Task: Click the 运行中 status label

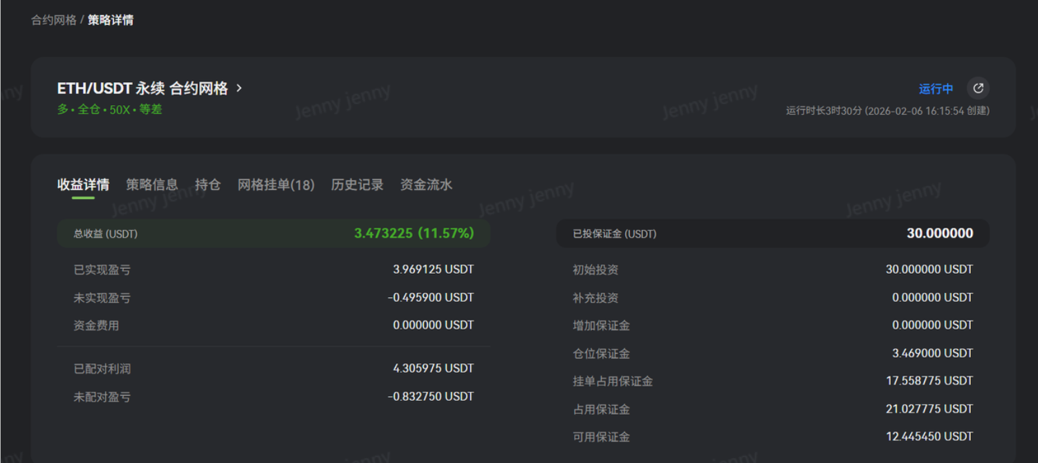Action: (x=936, y=88)
